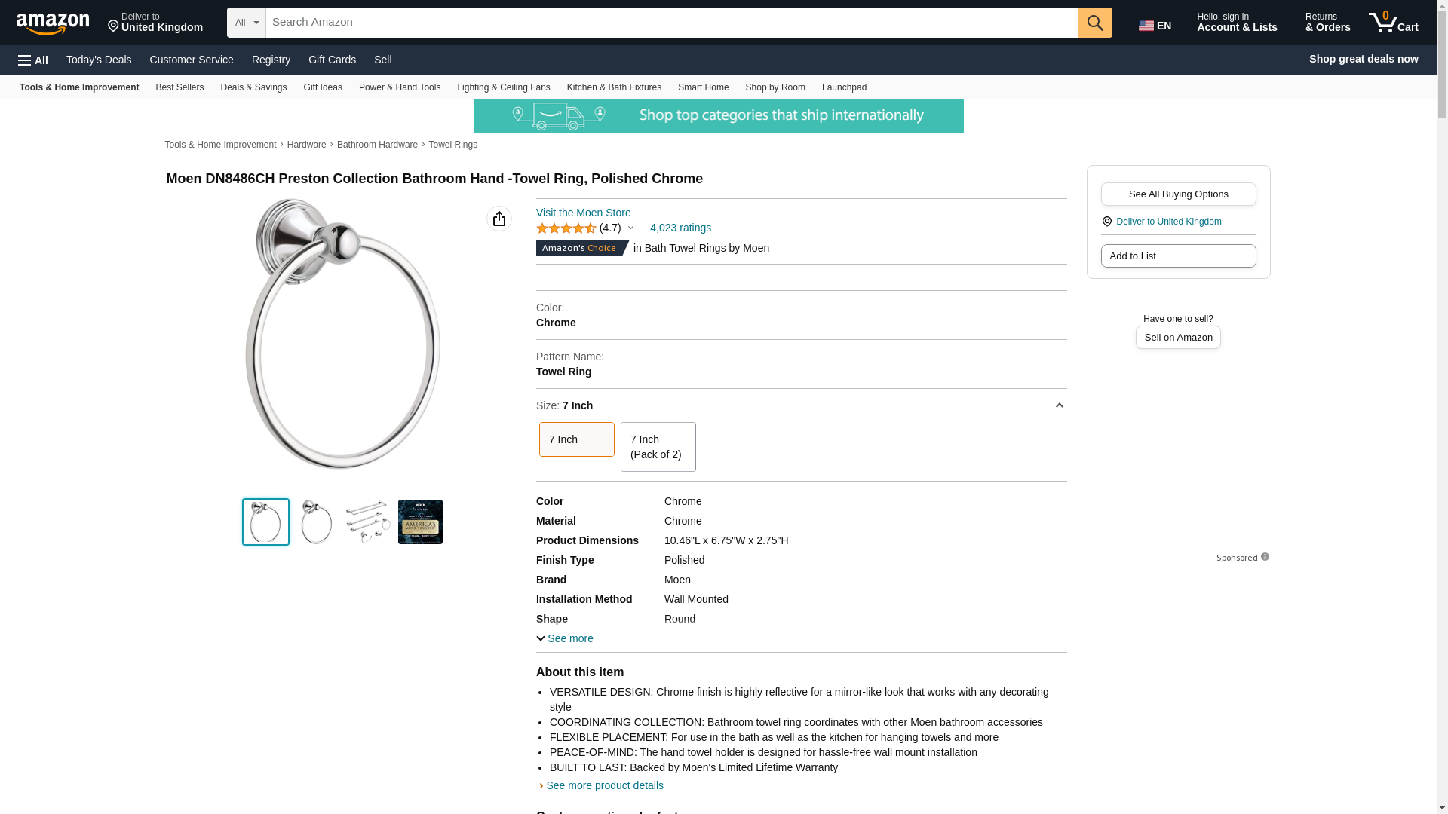Click in the Search Amazon field

tap(671, 23)
